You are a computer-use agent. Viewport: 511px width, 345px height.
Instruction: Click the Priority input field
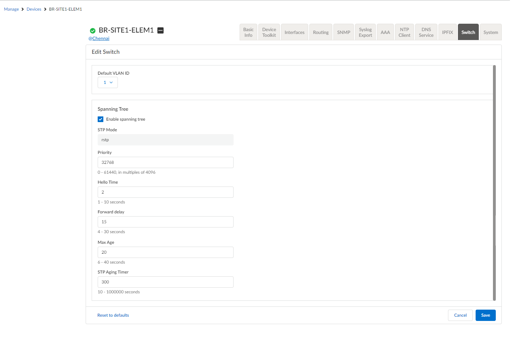coord(165,162)
